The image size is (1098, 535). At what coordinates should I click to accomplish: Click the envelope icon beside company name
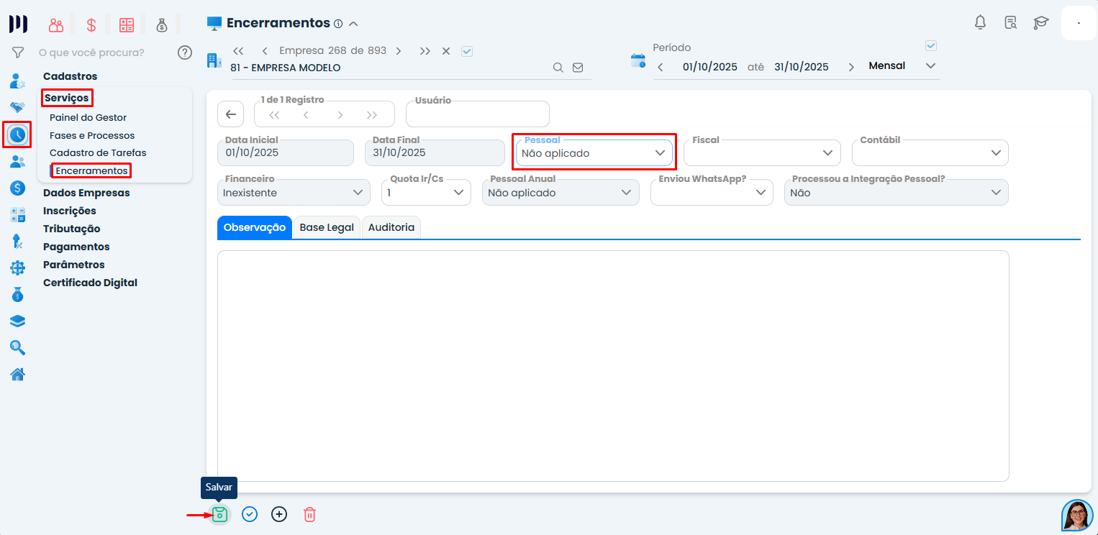[578, 68]
